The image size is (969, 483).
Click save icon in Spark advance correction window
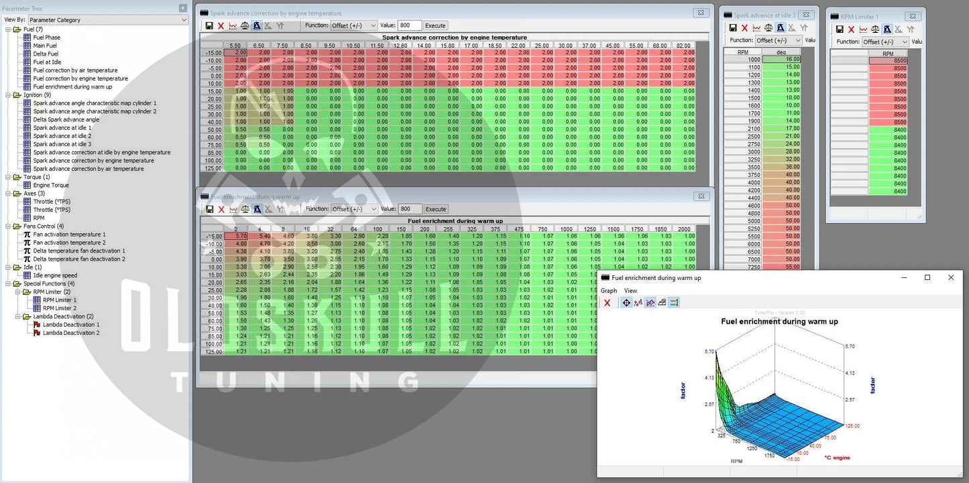[209, 25]
